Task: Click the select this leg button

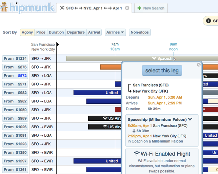Action: pos(162,71)
